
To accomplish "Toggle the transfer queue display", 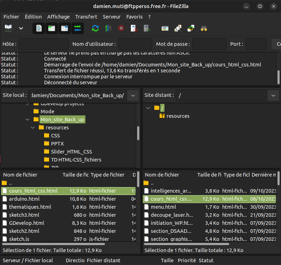I will click(77, 28).
